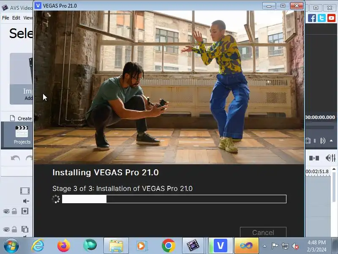Maximize the VEGAS Pro 21.0 installer window
The image size is (338, 254).
click(x=283, y=6)
